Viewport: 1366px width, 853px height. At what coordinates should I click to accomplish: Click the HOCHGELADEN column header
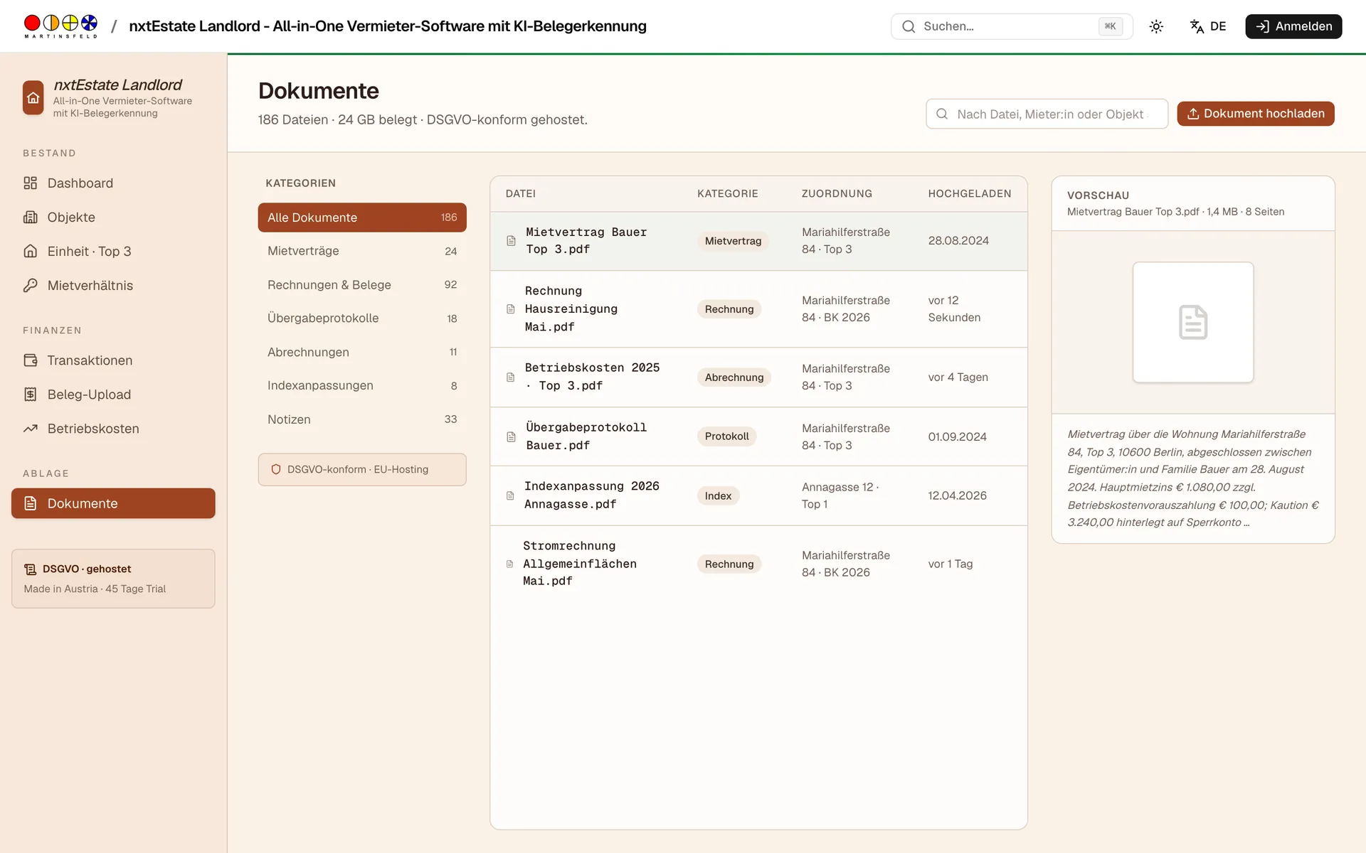point(970,194)
